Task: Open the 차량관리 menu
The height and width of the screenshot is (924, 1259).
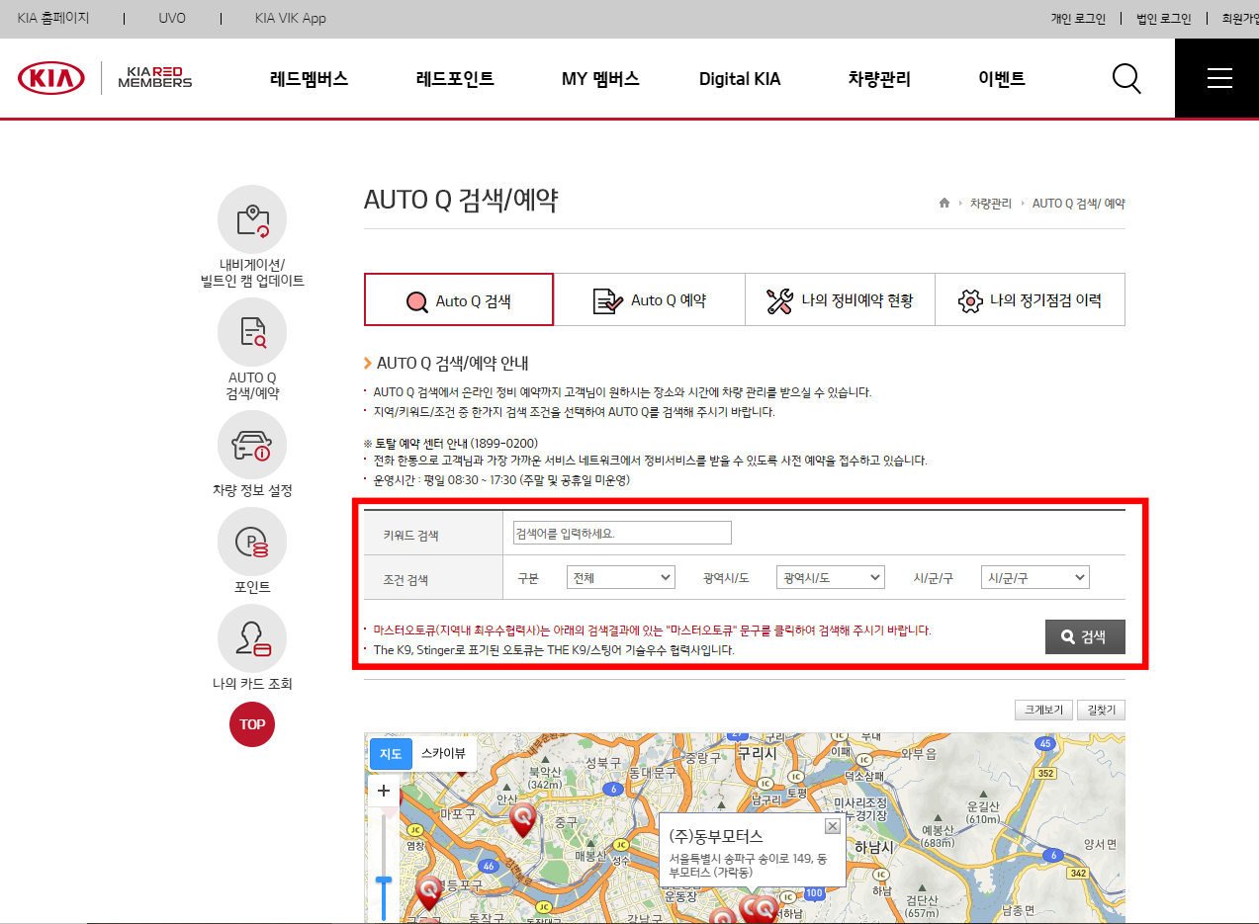Action: click(879, 79)
